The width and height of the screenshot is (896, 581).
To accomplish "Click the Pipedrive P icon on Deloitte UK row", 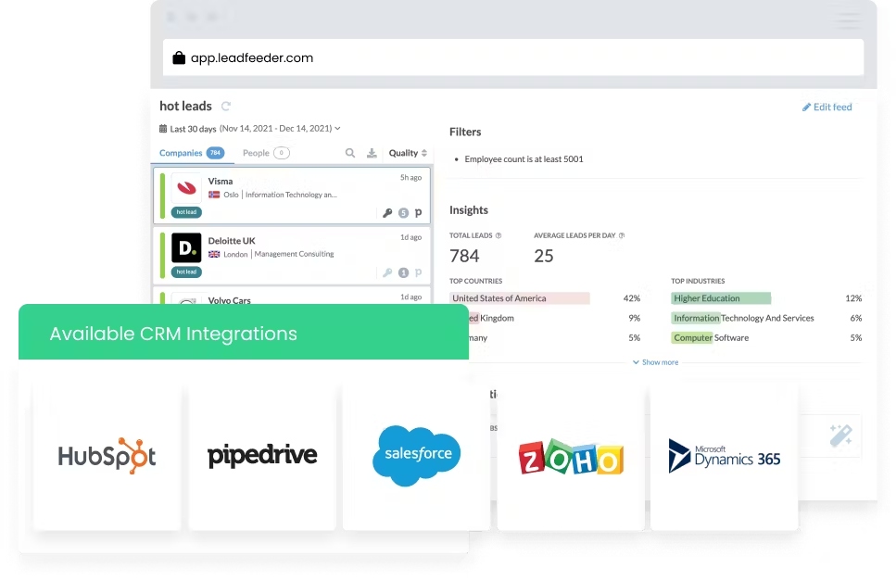I will (x=418, y=272).
